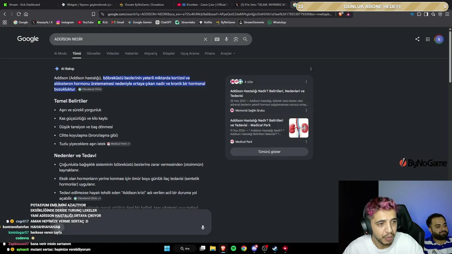Image resolution: width=452 pixels, height=254 pixels.
Task: Open the Medical Park +1 source chip
Action: tap(119, 144)
